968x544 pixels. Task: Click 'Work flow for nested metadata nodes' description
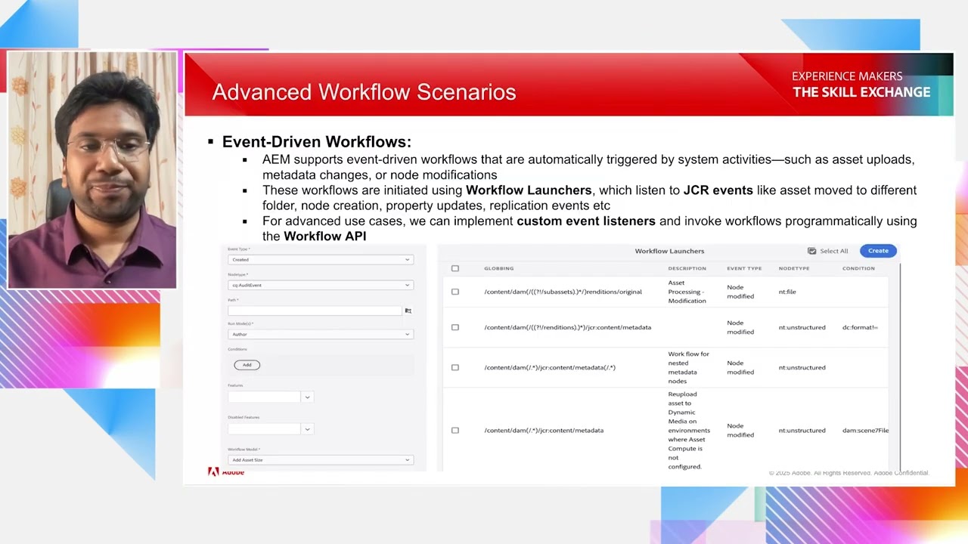(x=688, y=367)
